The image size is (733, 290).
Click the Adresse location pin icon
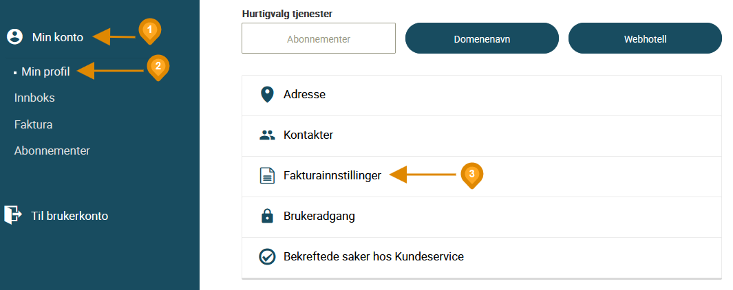coord(267,95)
